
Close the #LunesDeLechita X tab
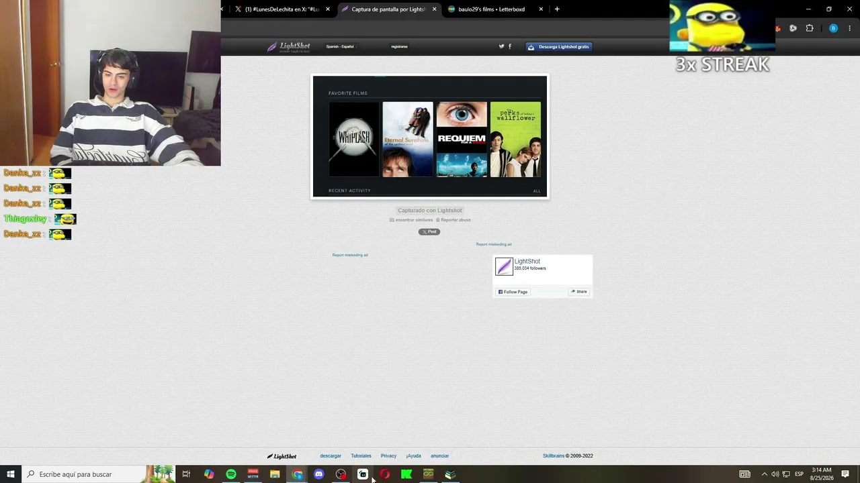(x=328, y=9)
